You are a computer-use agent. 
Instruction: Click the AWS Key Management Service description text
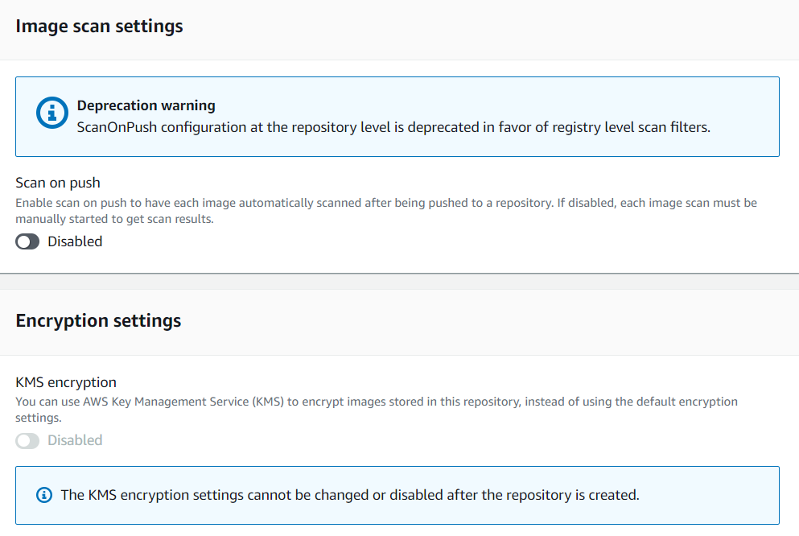click(377, 410)
